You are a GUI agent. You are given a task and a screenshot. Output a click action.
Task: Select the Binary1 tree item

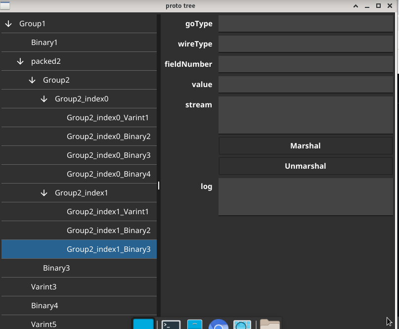44,42
